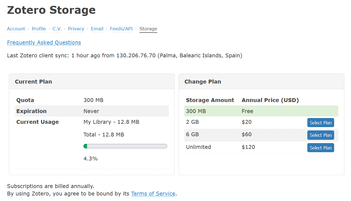The width and height of the screenshot is (351, 201).
Task: Click the 'Current Usage' row label
Action: [38, 122]
